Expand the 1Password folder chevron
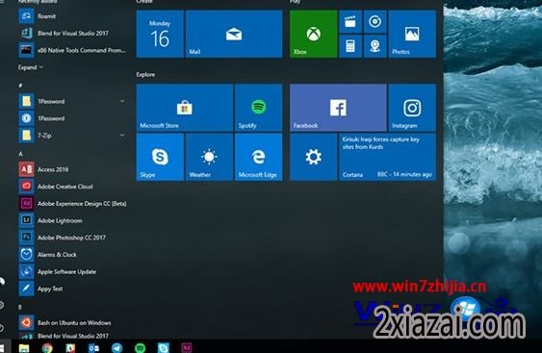This screenshot has height=353, width=542. click(x=122, y=101)
